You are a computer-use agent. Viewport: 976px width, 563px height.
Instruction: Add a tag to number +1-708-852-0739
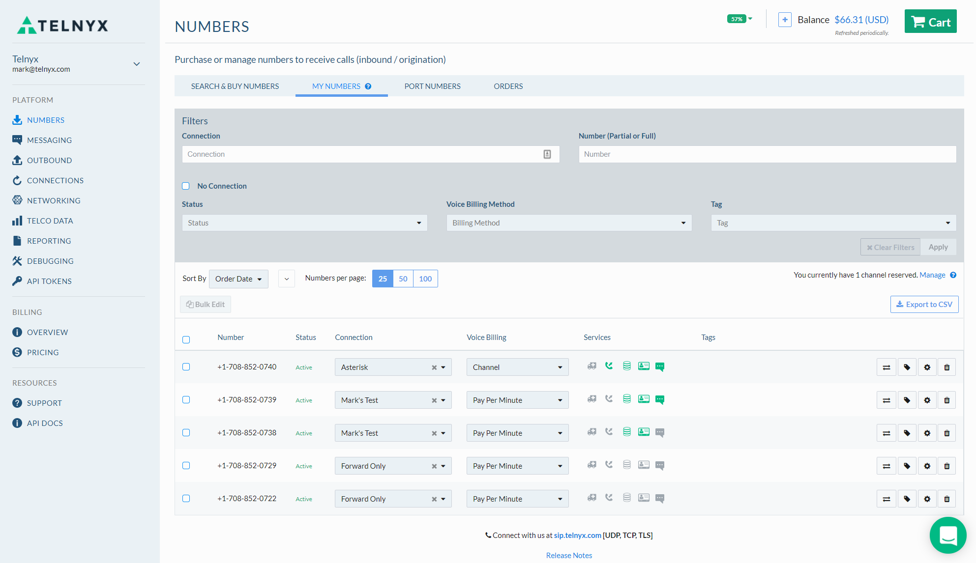tap(907, 400)
